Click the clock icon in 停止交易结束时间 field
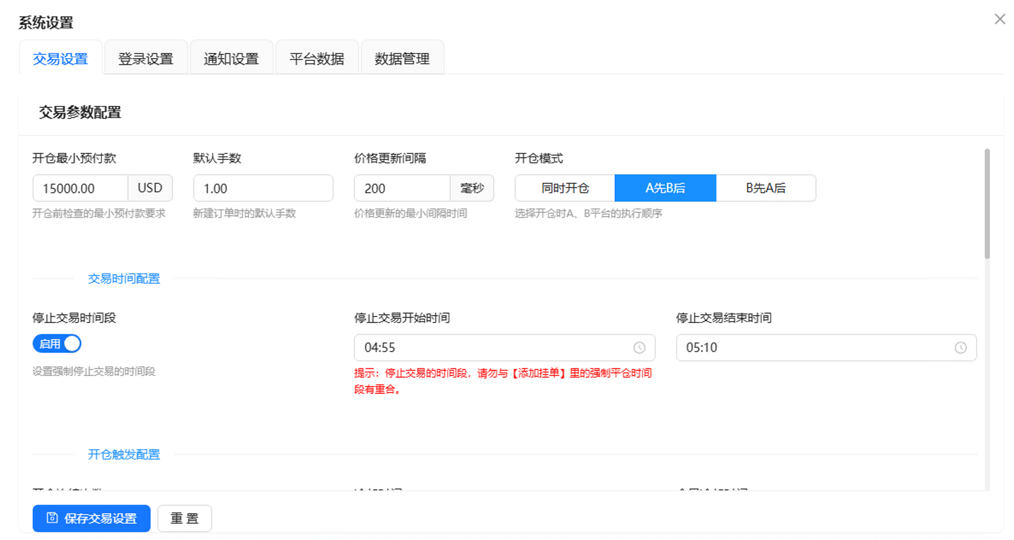The image size is (1014, 540). point(961,348)
